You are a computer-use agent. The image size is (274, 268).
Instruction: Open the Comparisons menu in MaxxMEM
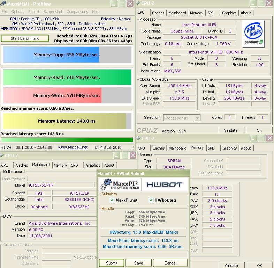point(77,12)
